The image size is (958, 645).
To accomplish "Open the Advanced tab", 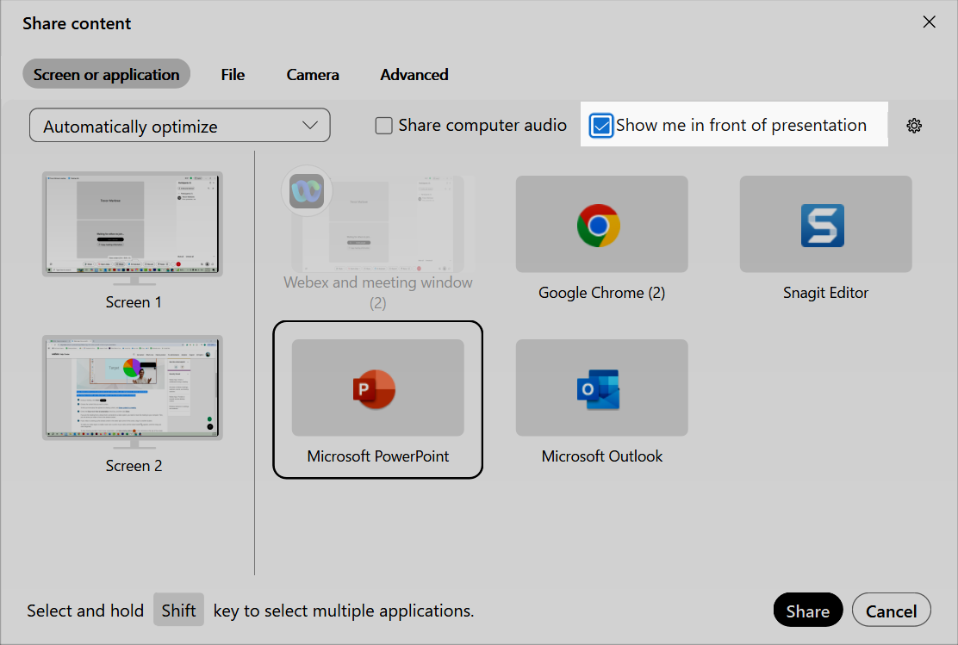I will (414, 75).
